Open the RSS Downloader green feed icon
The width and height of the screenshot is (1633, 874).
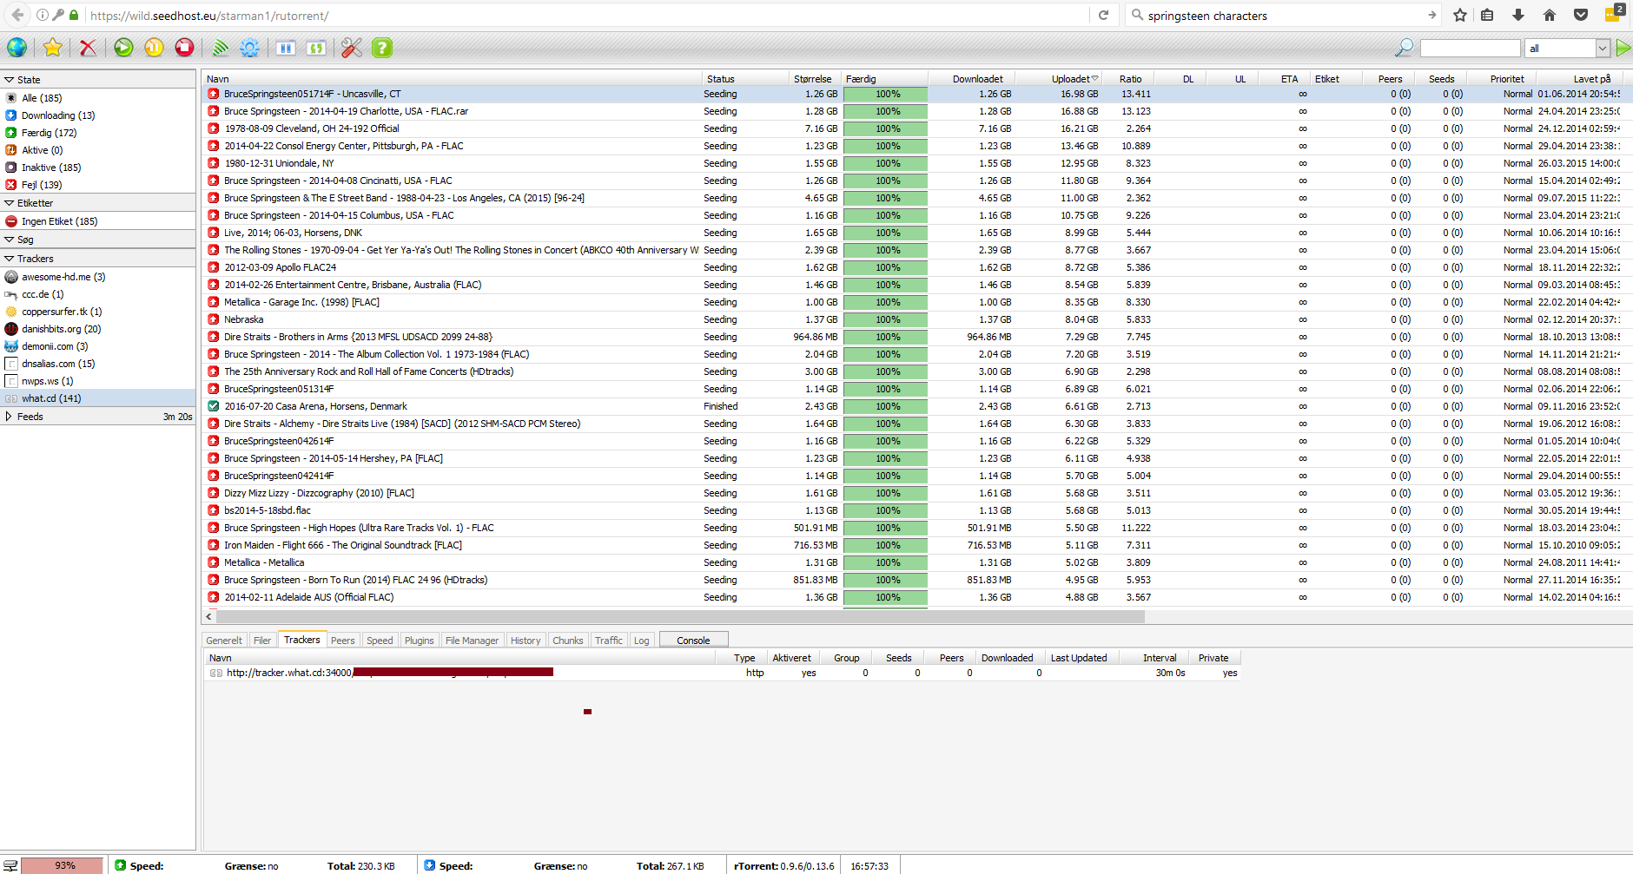[220, 48]
